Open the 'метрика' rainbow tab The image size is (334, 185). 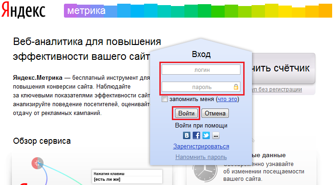pyautogui.click(x=86, y=11)
